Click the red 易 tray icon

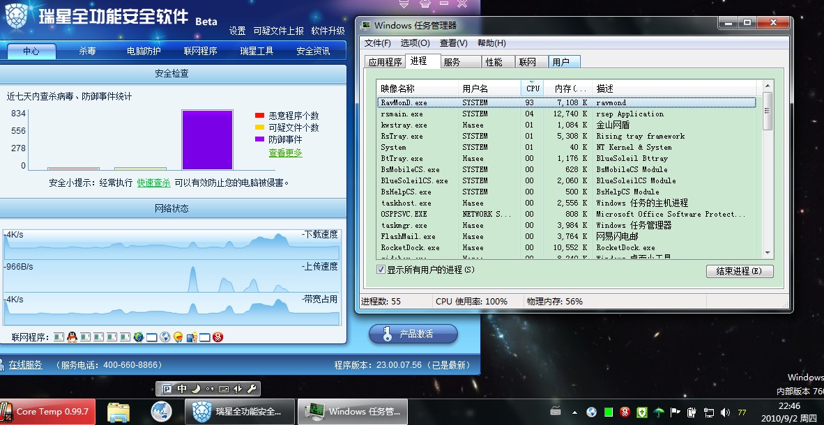click(625, 412)
